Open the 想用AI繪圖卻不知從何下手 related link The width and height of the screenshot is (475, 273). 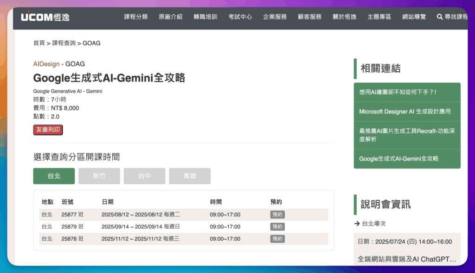[407, 92]
